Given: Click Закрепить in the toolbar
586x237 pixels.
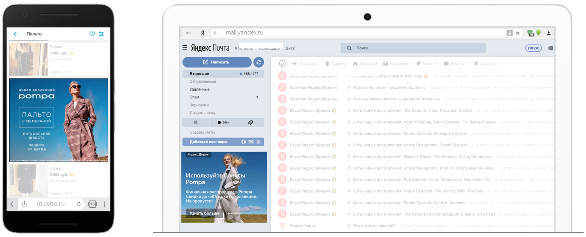Looking at the screenshot, I should 486,63.
